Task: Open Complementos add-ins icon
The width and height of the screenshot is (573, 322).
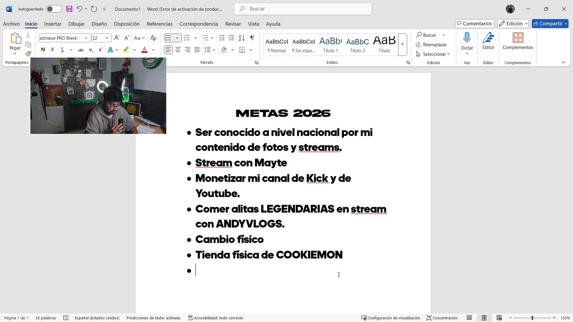Action: [518, 38]
